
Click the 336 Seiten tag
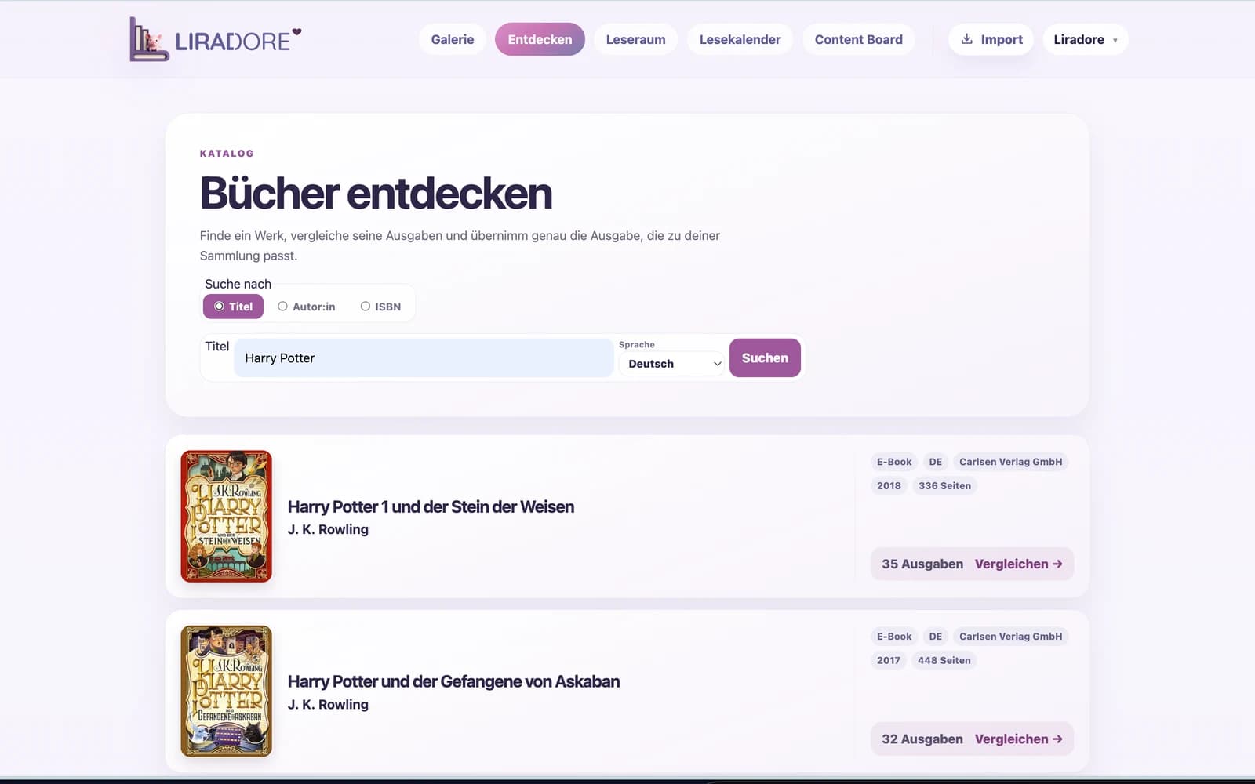pyautogui.click(x=944, y=485)
